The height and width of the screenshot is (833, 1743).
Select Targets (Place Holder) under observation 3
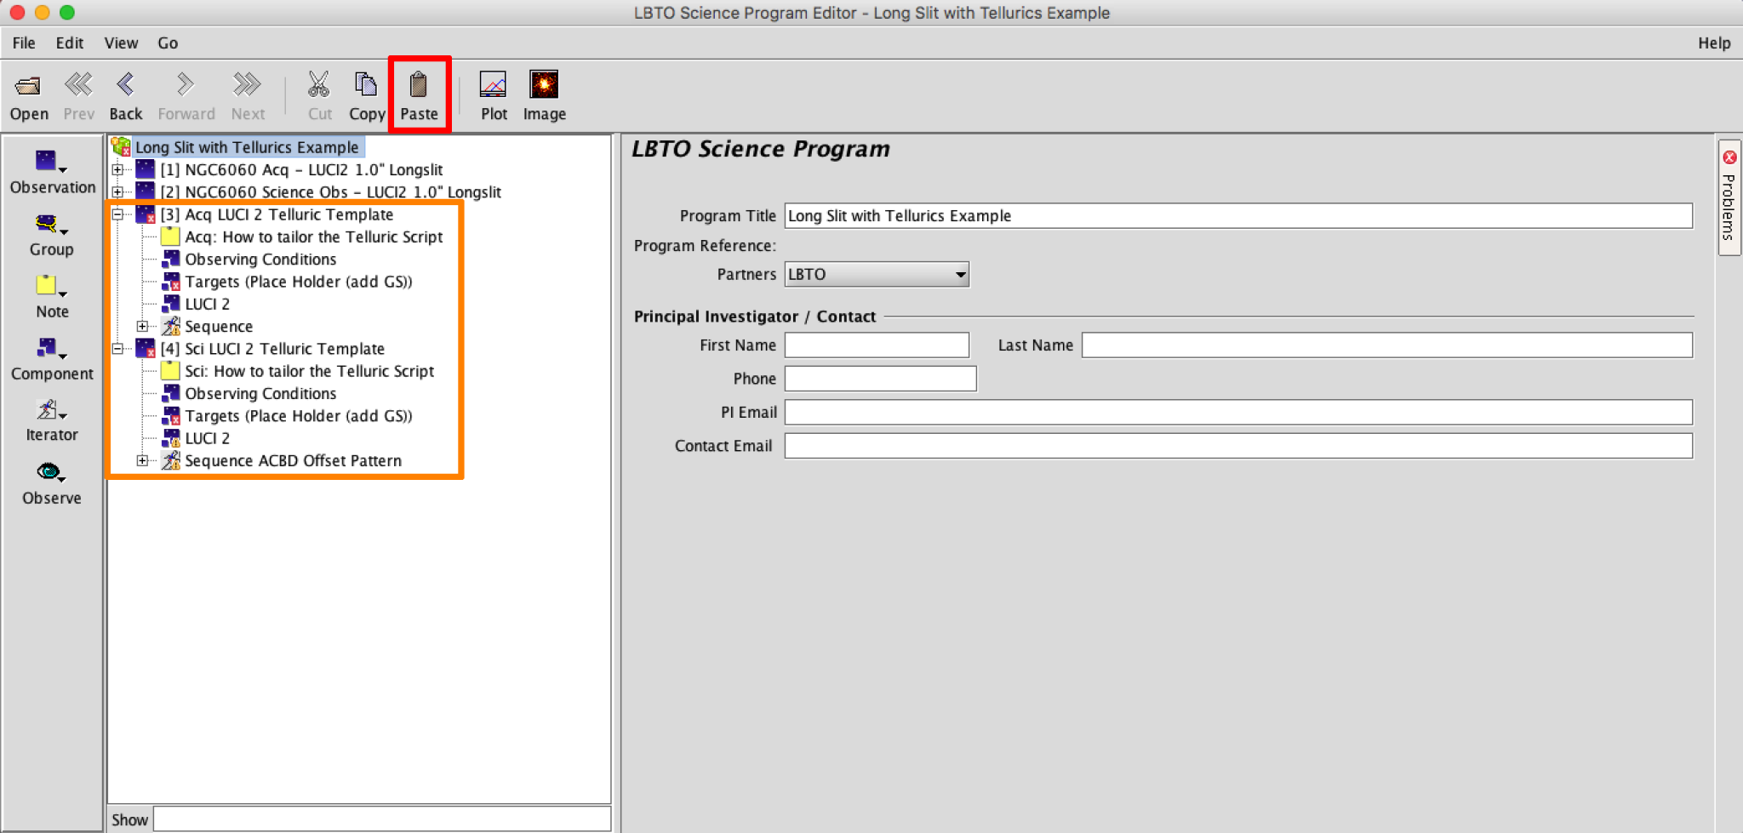299,282
